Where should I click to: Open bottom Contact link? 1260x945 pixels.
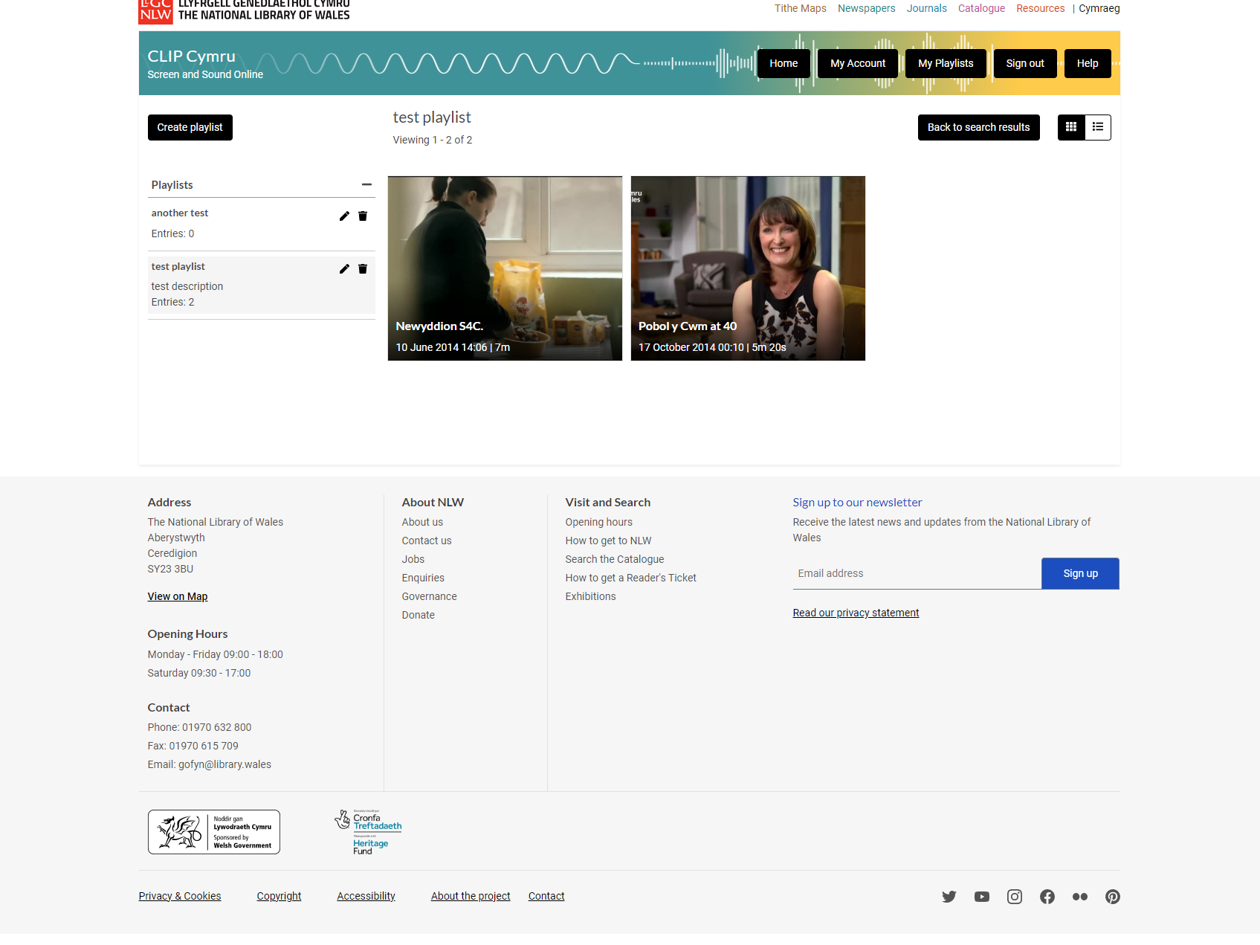click(546, 896)
